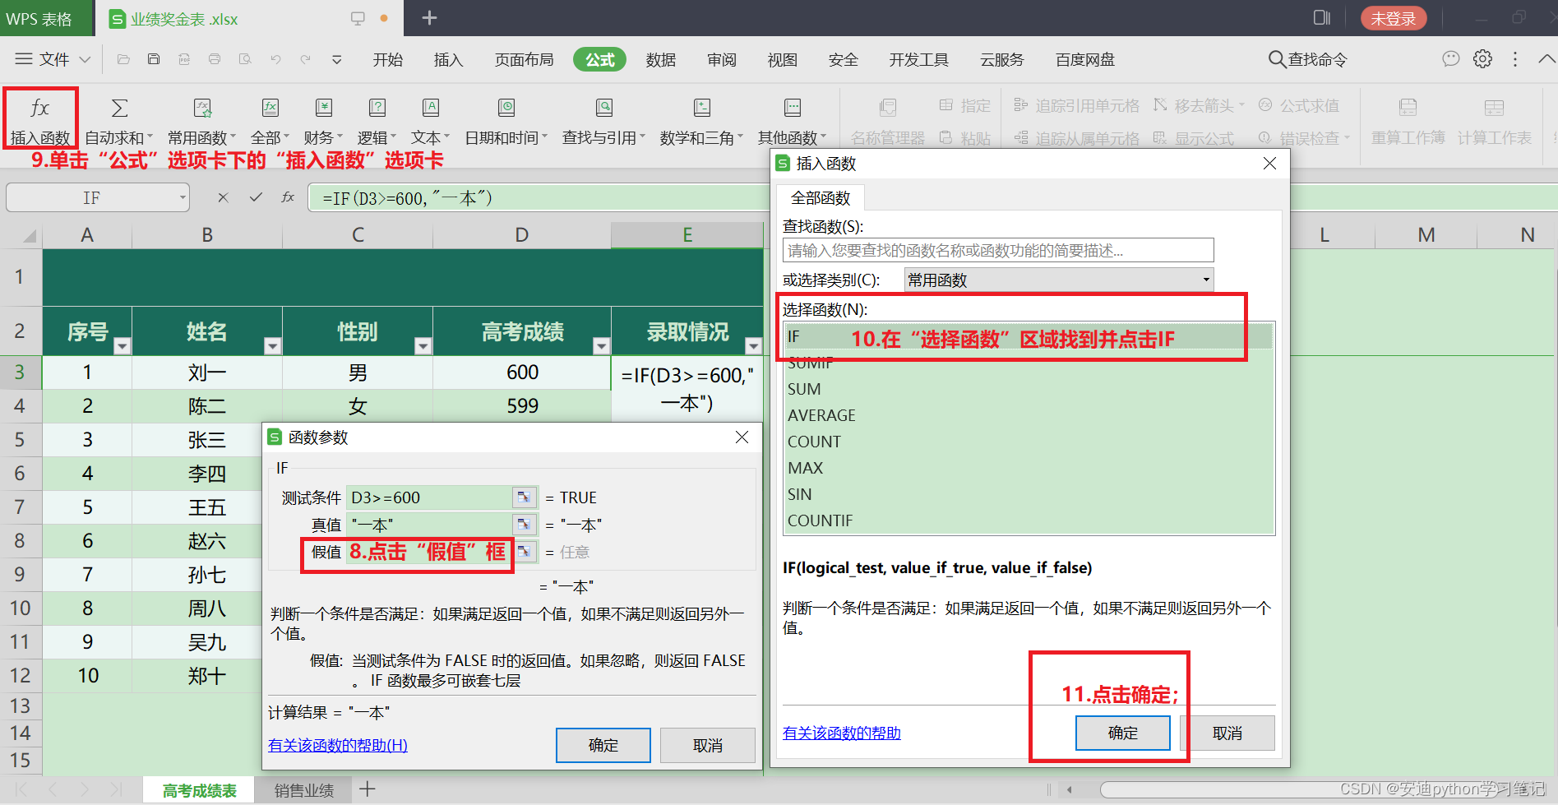Click the 查找命令 search box
Viewport: 1558px width, 805px height.
[1307, 59]
